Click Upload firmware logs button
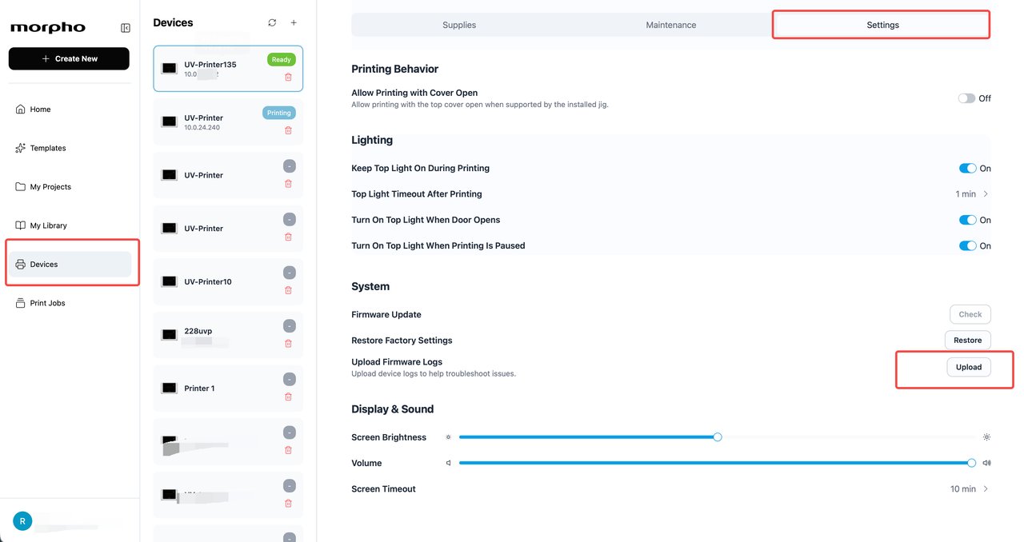Image resolution: width=1024 pixels, height=542 pixels. 969,367
